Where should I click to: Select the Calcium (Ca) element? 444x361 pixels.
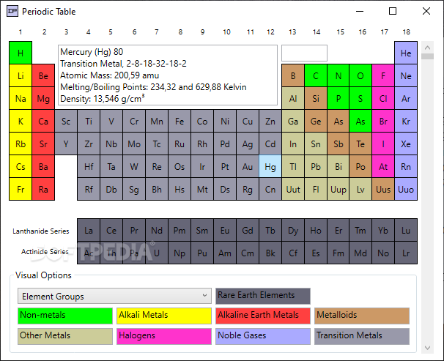[x=43, y=121]
